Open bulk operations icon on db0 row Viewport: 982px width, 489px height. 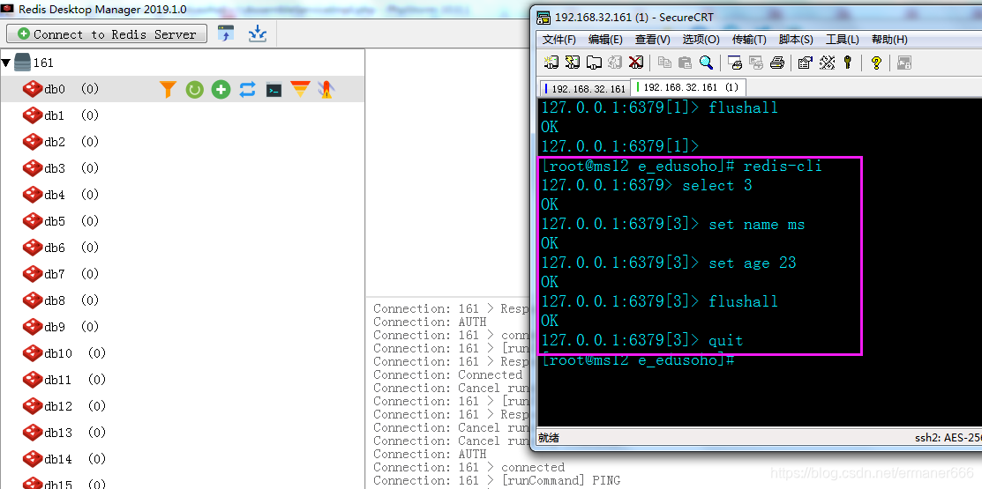[x=326, y=89]
